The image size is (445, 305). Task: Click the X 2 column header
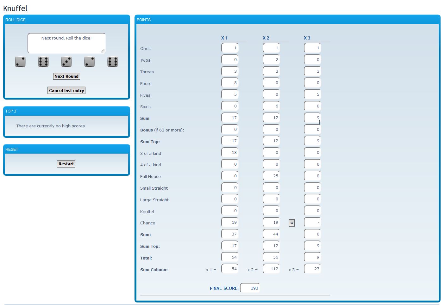(266, 38)
